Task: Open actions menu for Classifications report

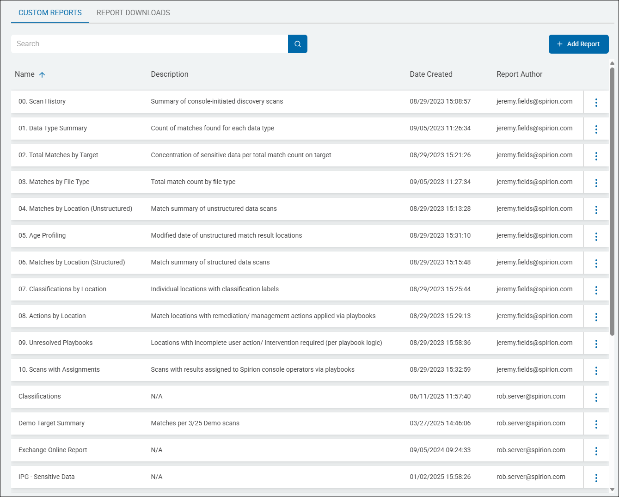Action: (596, 396)
